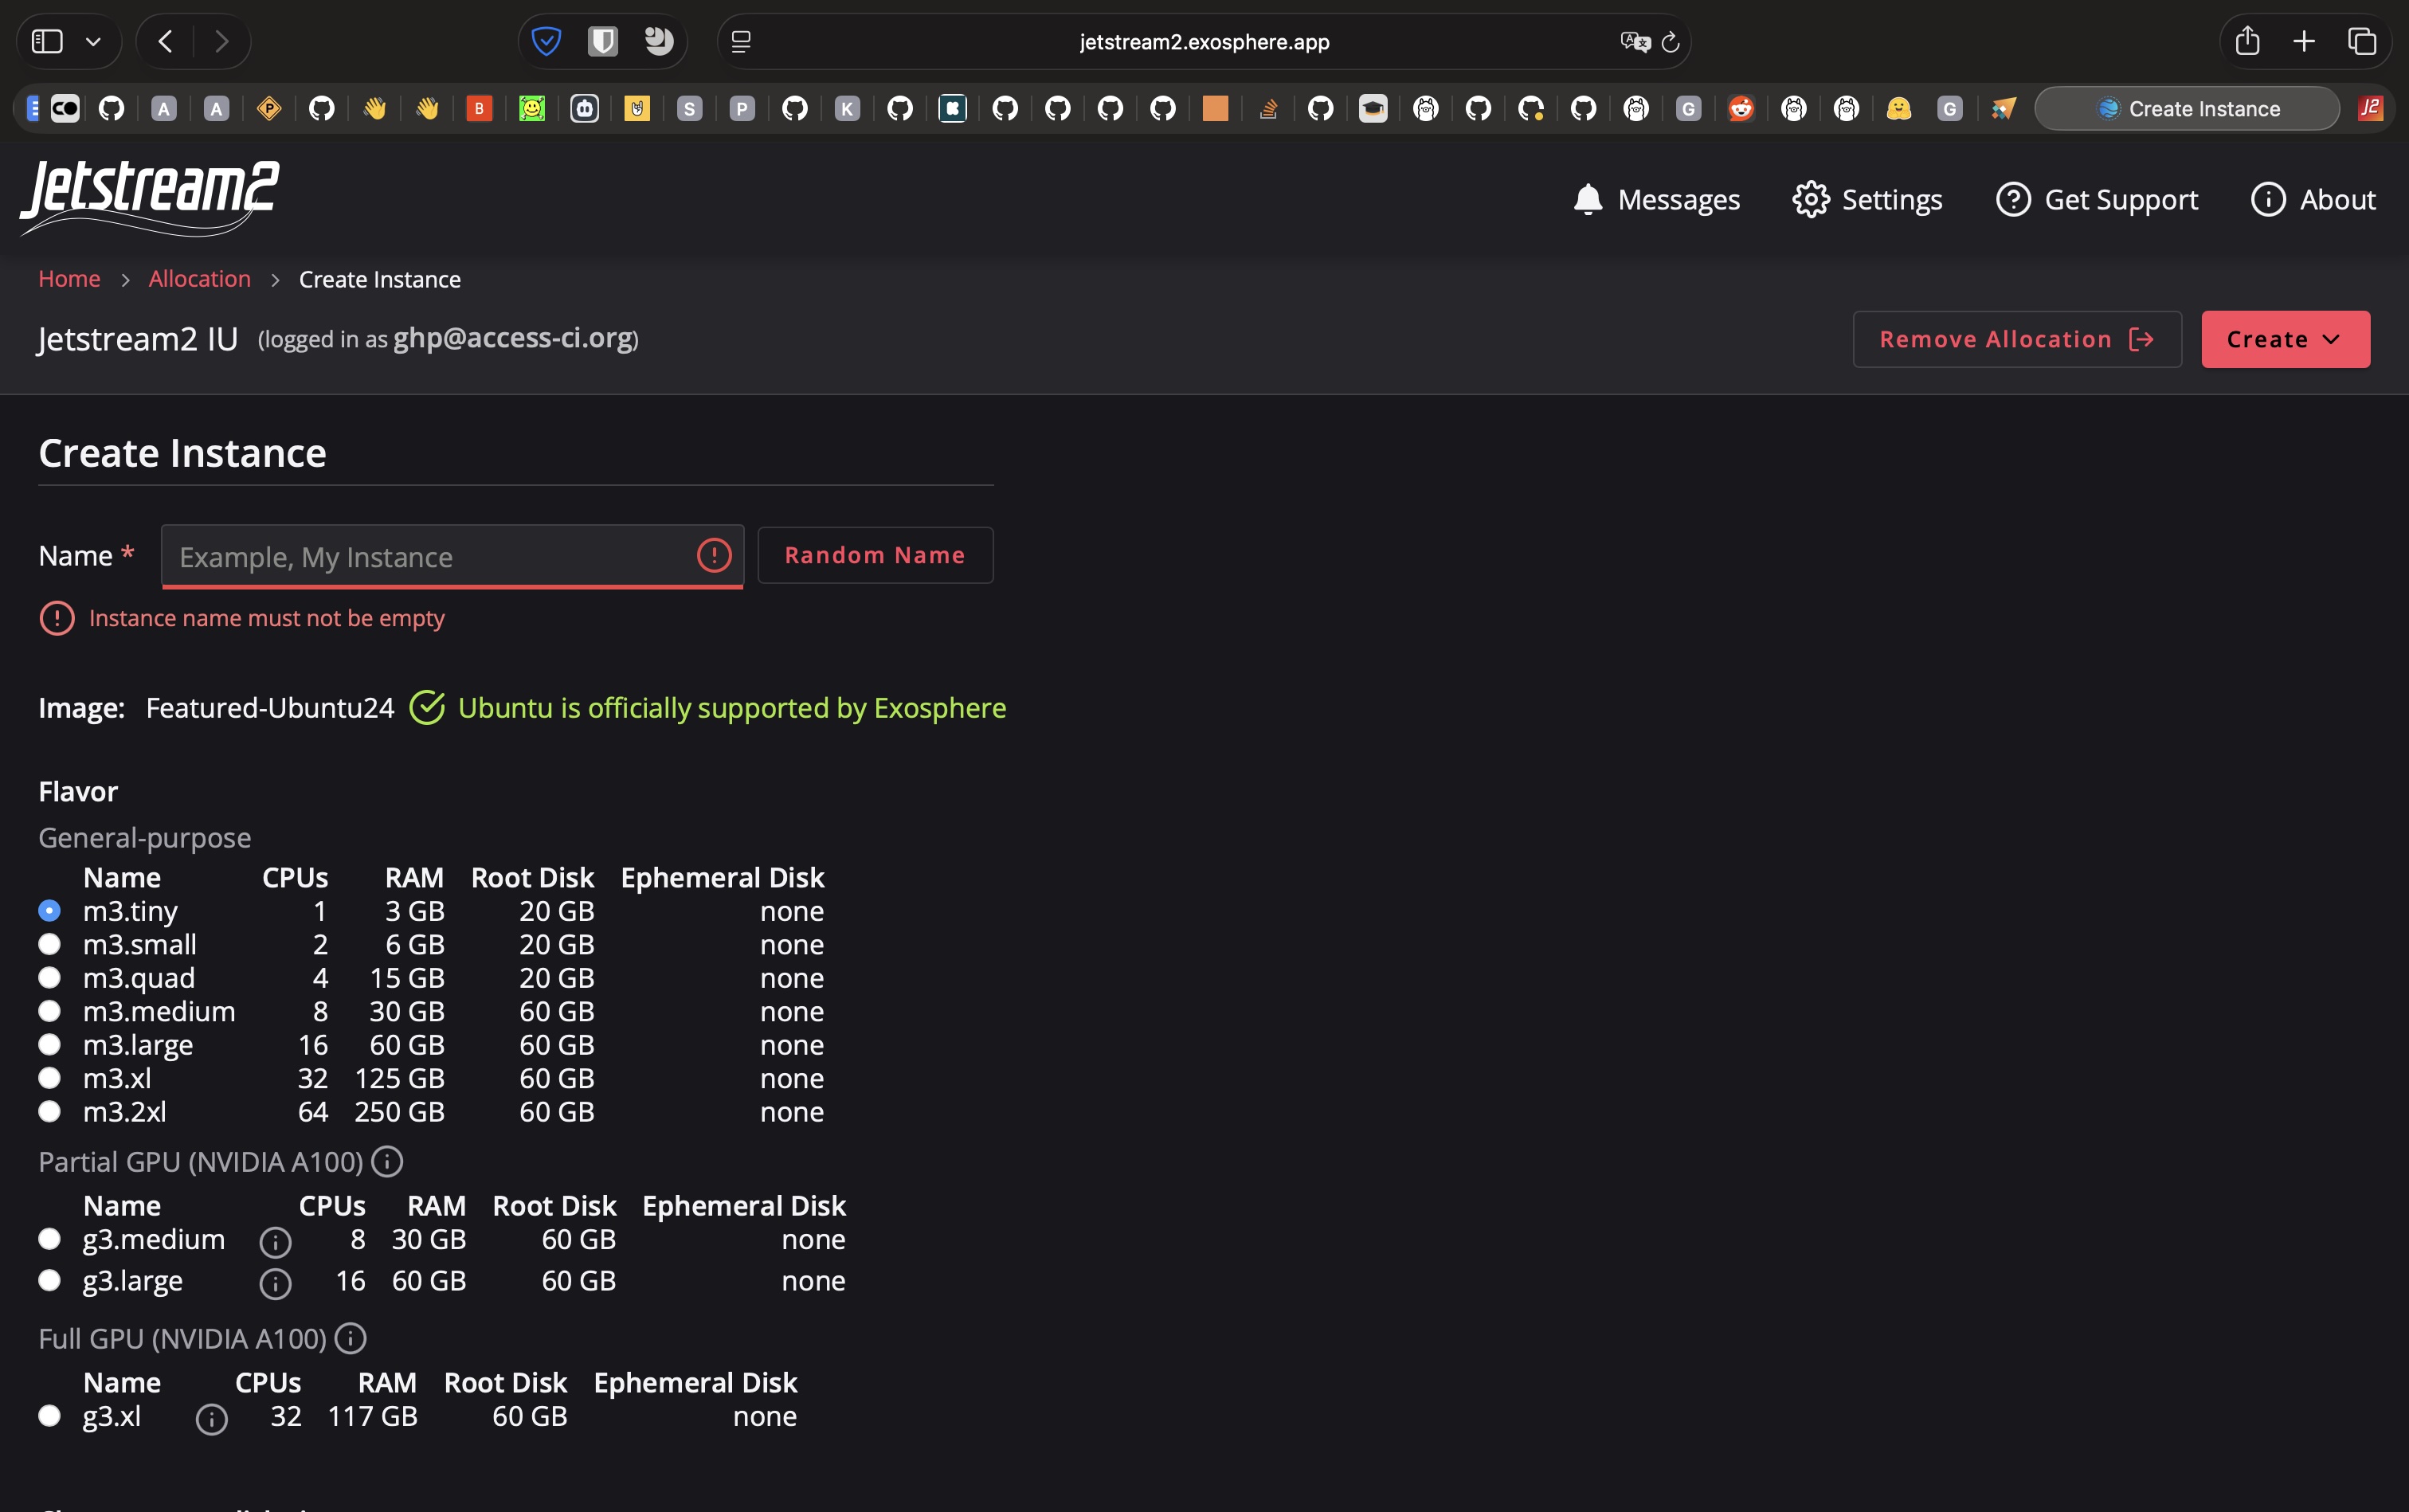Switch to the CO pinned tab
Screen dimensions: 2409x1512
click(65, 108)
